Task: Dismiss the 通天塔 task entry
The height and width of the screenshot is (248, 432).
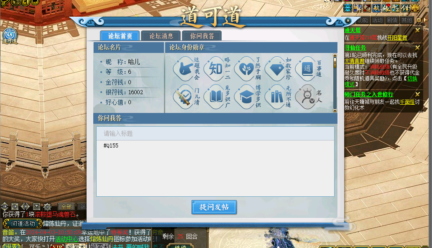Action: pyautogui.click(x=418, y=30)
